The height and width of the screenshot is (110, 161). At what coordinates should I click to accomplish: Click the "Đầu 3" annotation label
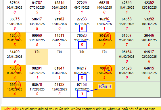[x=105, y=86]
